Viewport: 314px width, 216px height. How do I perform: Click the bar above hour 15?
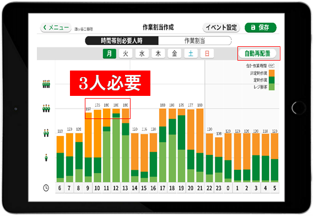click(x=144, y=158)
